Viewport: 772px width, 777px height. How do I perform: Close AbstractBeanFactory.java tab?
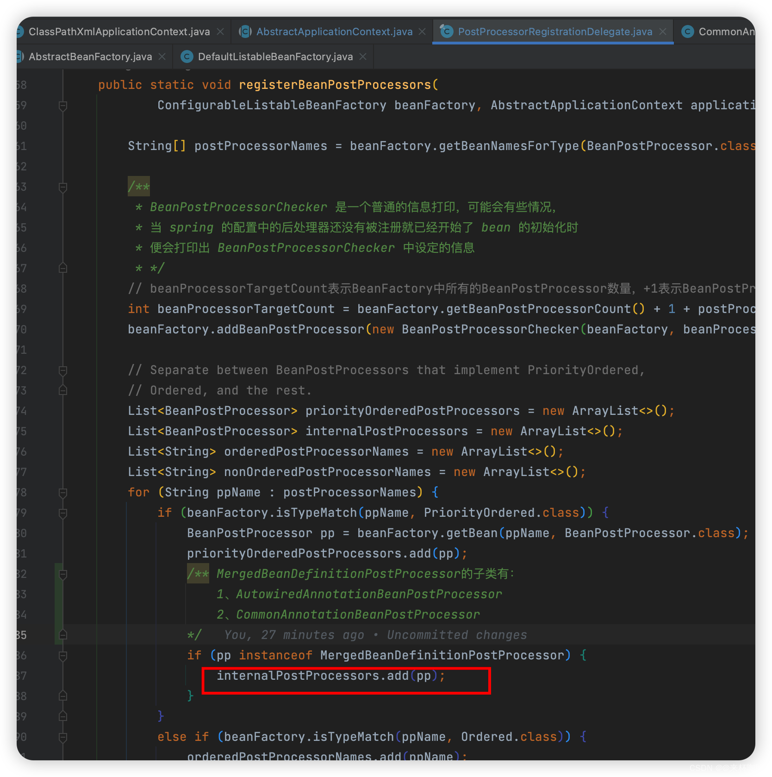162,56
